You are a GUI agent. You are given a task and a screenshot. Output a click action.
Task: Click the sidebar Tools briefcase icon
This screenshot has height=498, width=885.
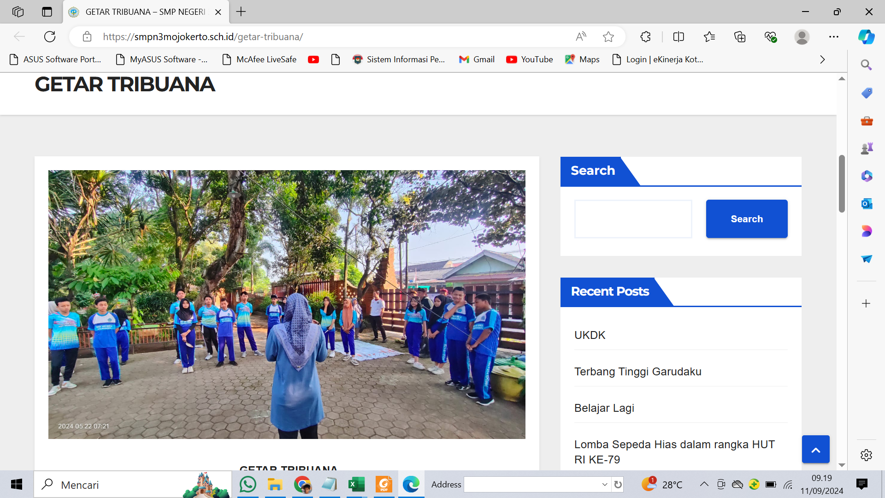click(867, 121)
